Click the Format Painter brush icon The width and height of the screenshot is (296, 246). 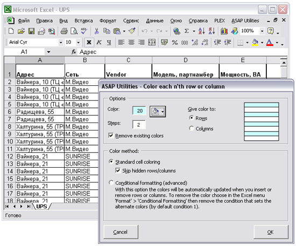coord(132,31)
